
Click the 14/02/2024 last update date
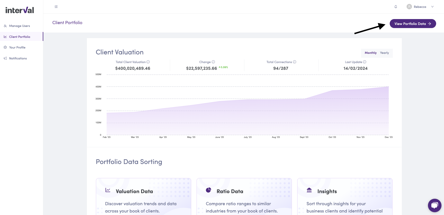click(355, 68)
